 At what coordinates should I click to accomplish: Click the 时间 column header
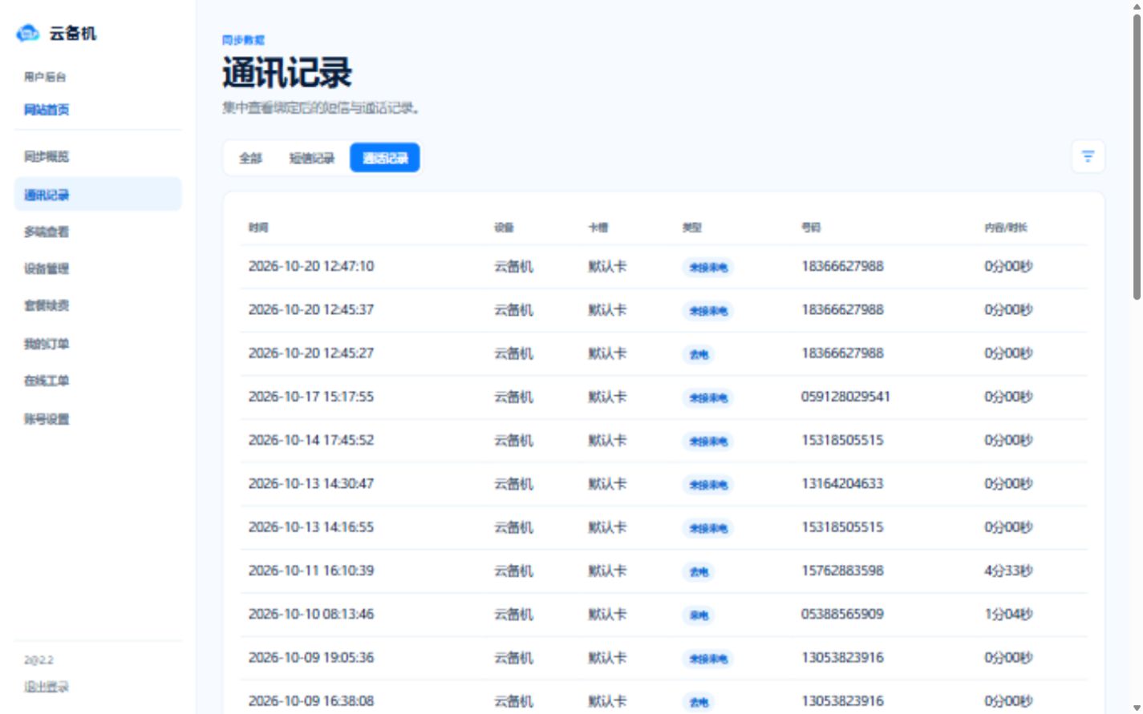(258, 228)
